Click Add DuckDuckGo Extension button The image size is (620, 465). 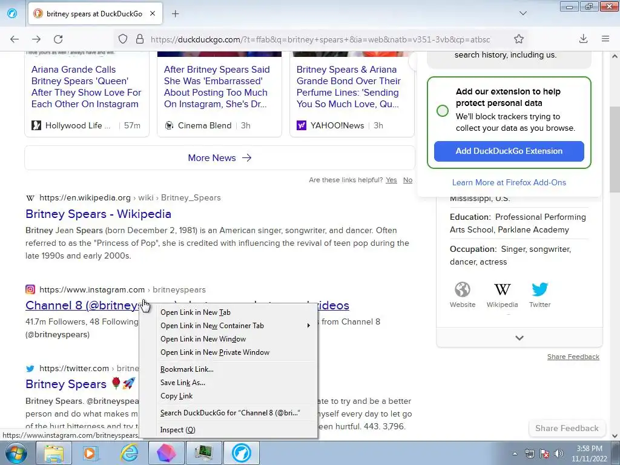point(509,151)
